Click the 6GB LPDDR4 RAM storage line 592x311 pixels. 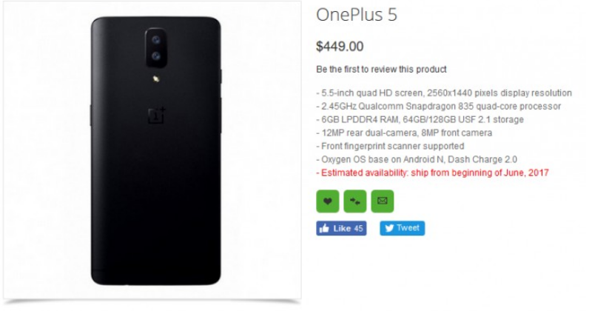(420, 120)
